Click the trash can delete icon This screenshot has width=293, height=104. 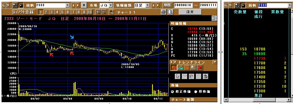198,76
